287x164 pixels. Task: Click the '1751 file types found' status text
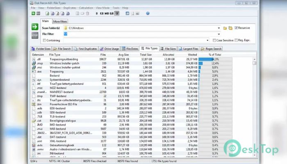(164, 161)
